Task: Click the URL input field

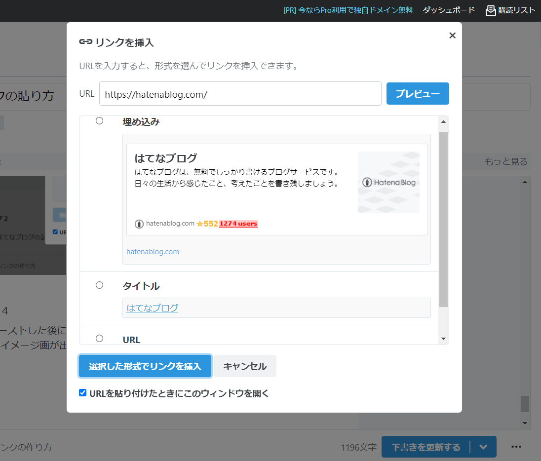Action: (x=240, y=93)
